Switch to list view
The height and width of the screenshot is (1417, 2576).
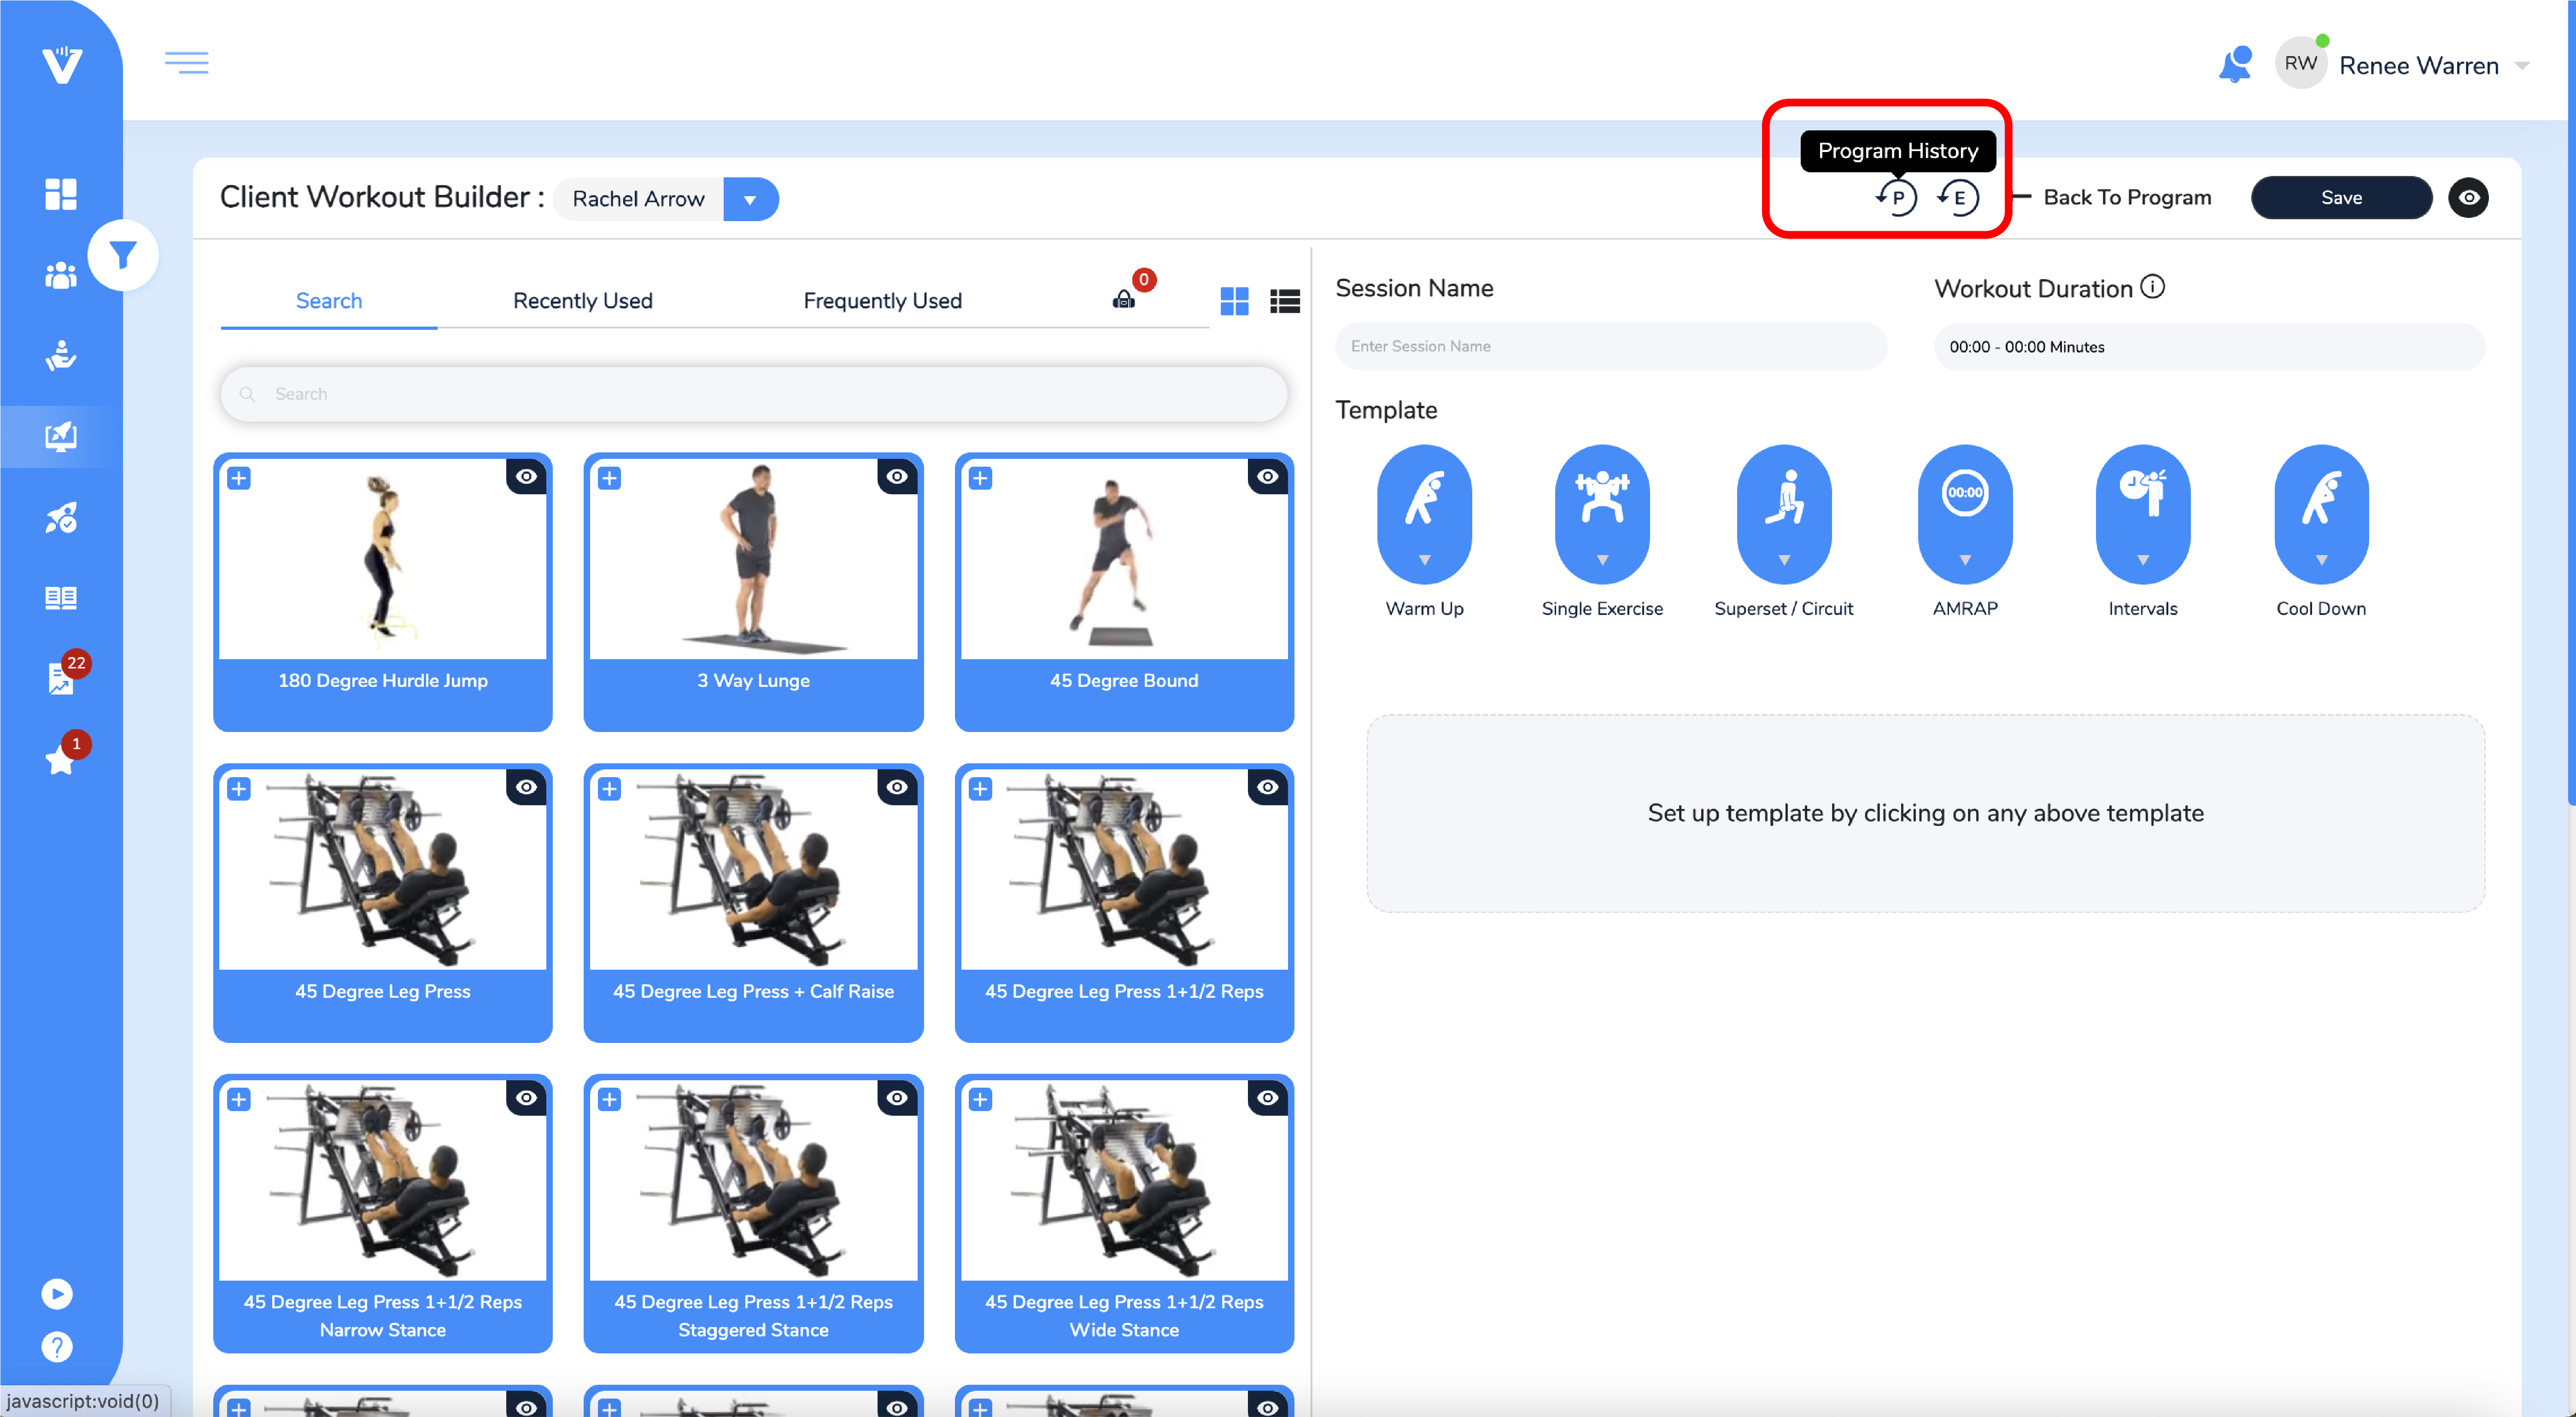(1285, 301)
